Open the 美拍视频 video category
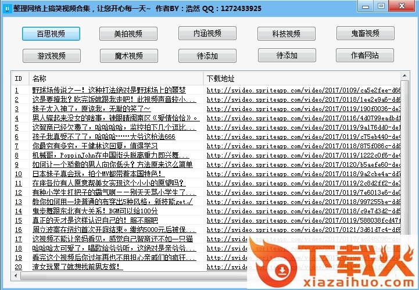 [128, 34]
